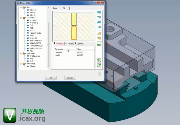Click the help button in dialog title bar

(x=94, y=2)
